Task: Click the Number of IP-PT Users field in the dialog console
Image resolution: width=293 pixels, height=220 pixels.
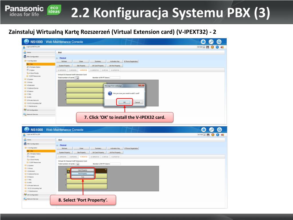Action: 115,77
